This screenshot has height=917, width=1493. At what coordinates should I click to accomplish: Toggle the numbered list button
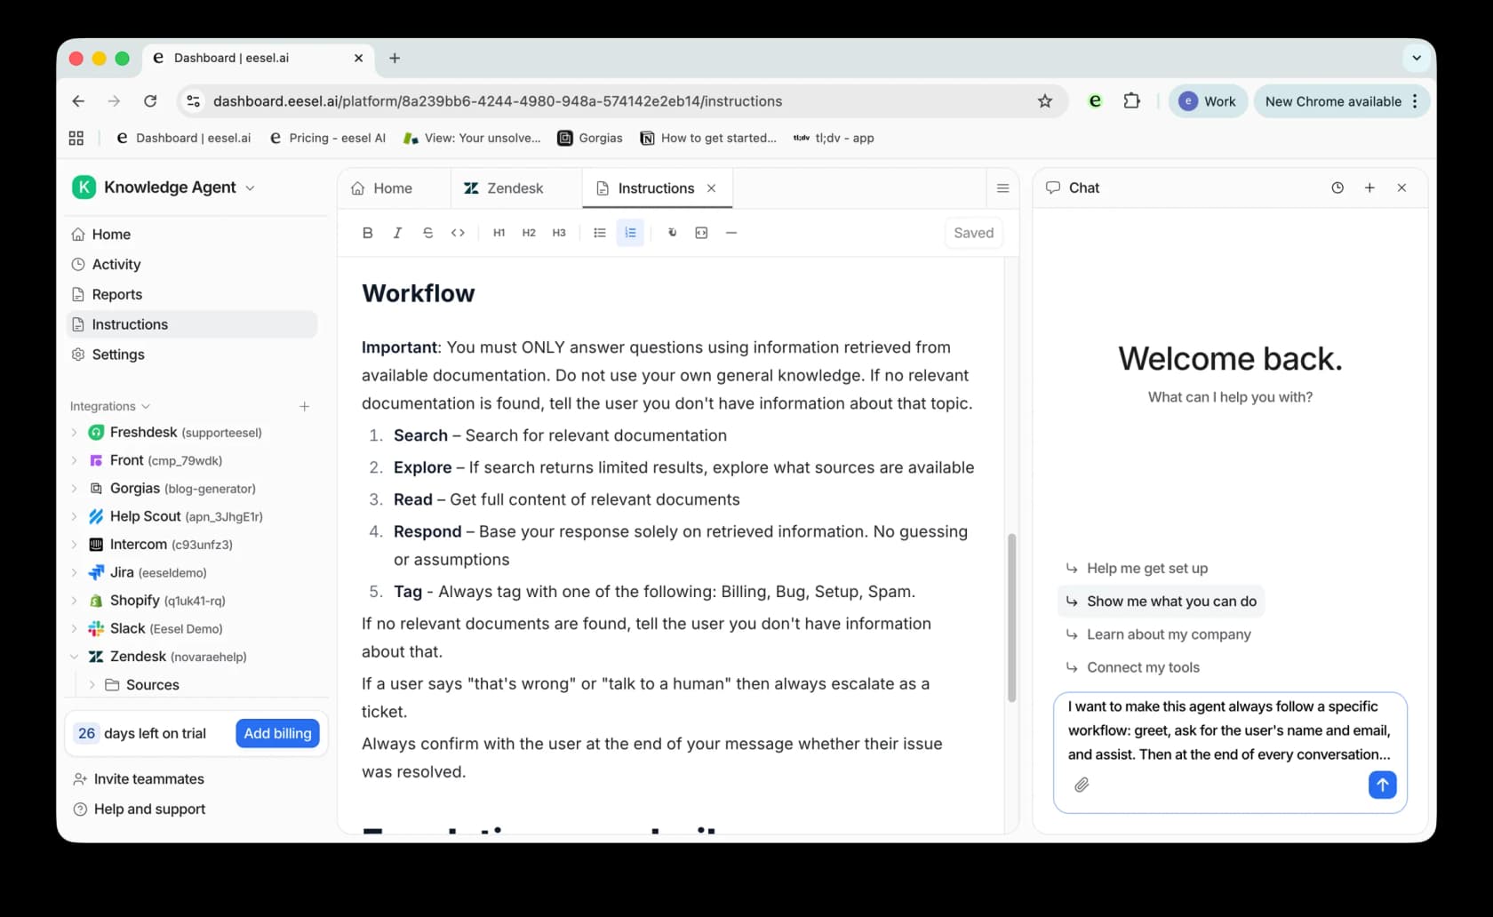[x=630, y=233]
